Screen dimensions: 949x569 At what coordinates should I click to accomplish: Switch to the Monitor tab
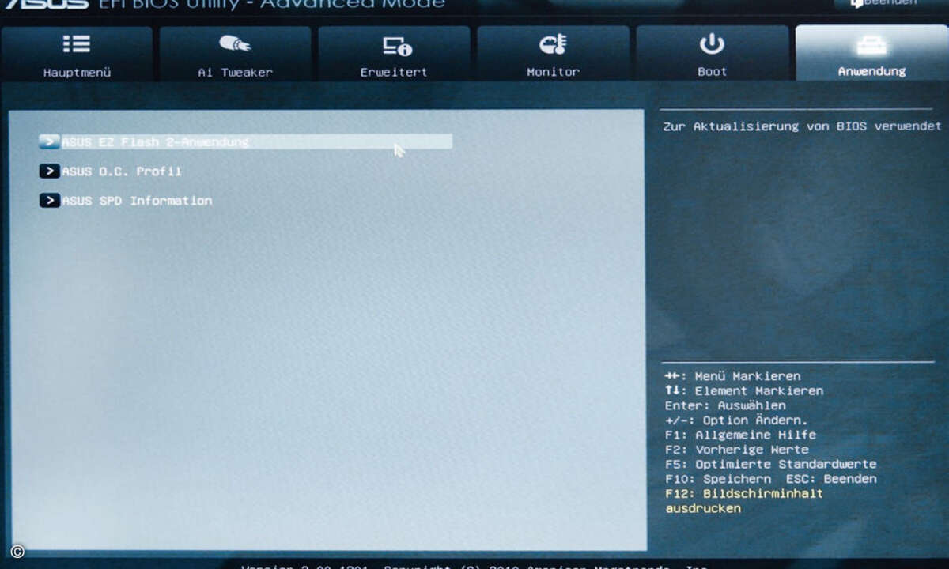click(553, 54)
